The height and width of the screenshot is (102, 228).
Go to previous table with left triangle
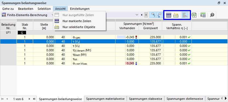click(x=141, y=15)
